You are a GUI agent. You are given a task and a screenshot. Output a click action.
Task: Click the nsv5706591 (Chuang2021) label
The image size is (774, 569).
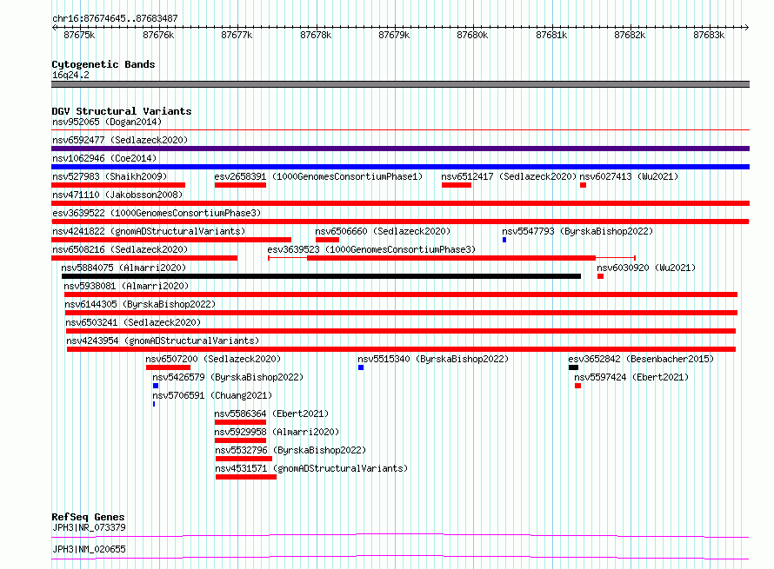point(212,395)
